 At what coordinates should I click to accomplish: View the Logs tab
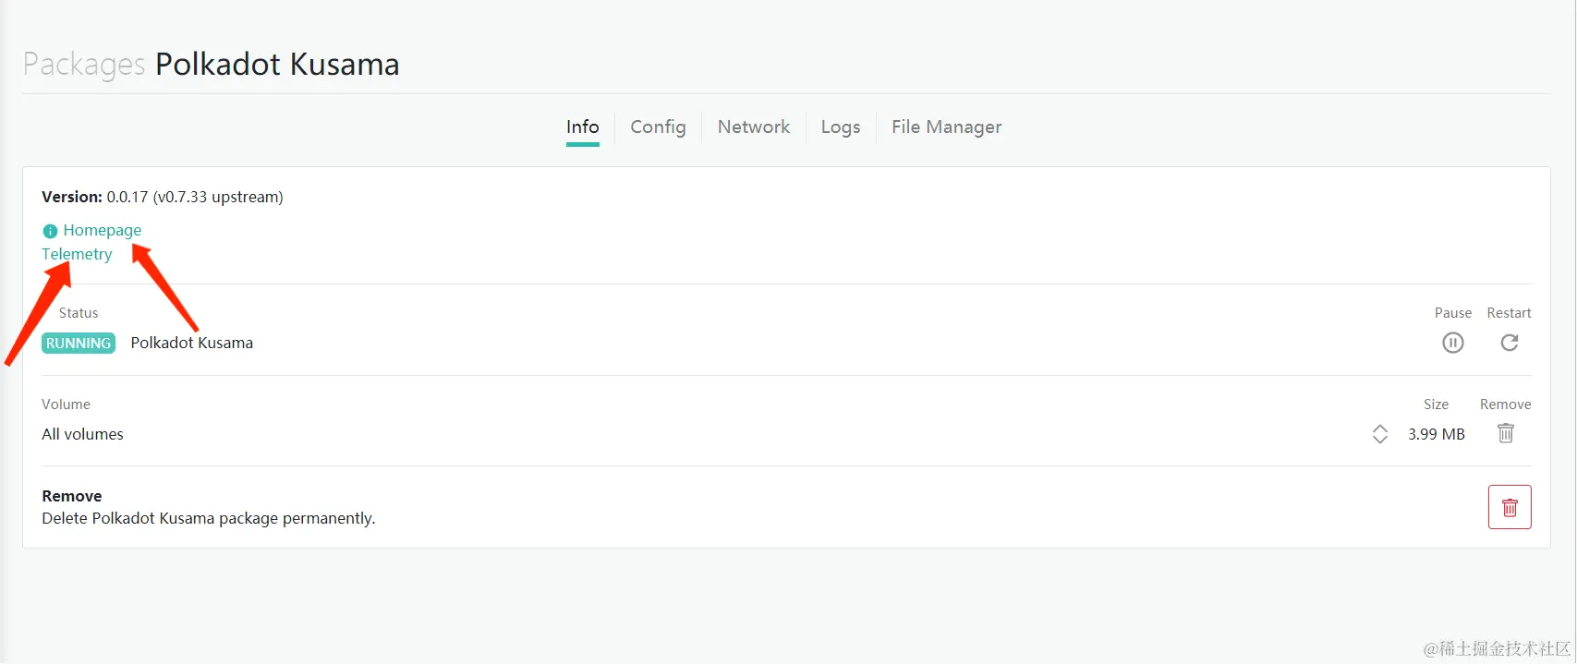click(841, 127)
